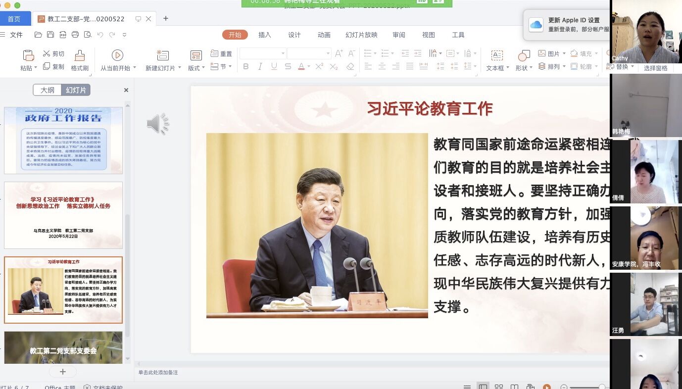682x389 pixels.
Task: Toggle Bold formatting
Action: [x=246, y=66]
